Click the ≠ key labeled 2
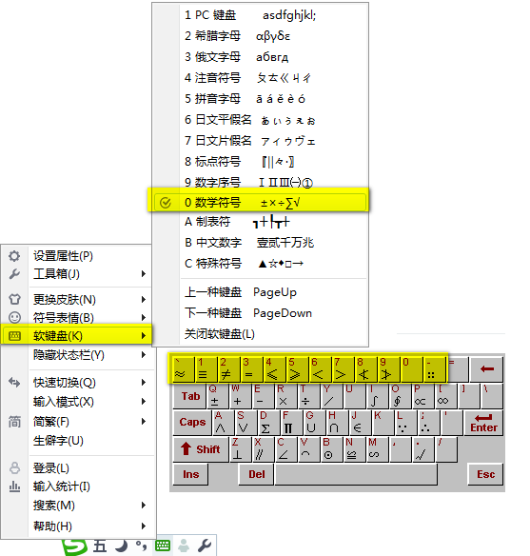This screenshot has width=530, height=556. [x=228, y=369]
